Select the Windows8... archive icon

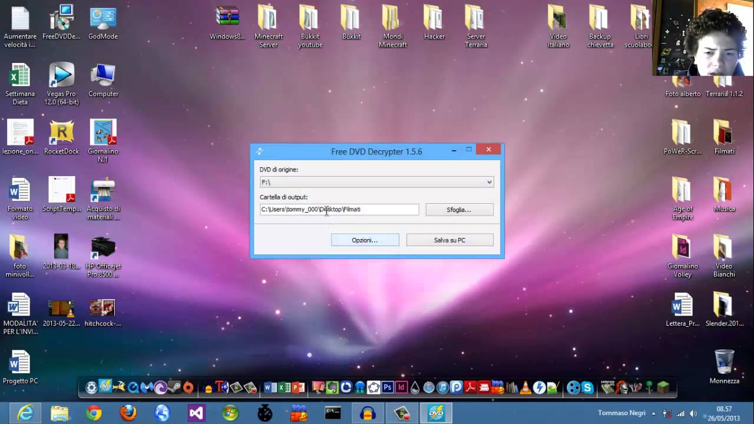click(x=227, y=23)
